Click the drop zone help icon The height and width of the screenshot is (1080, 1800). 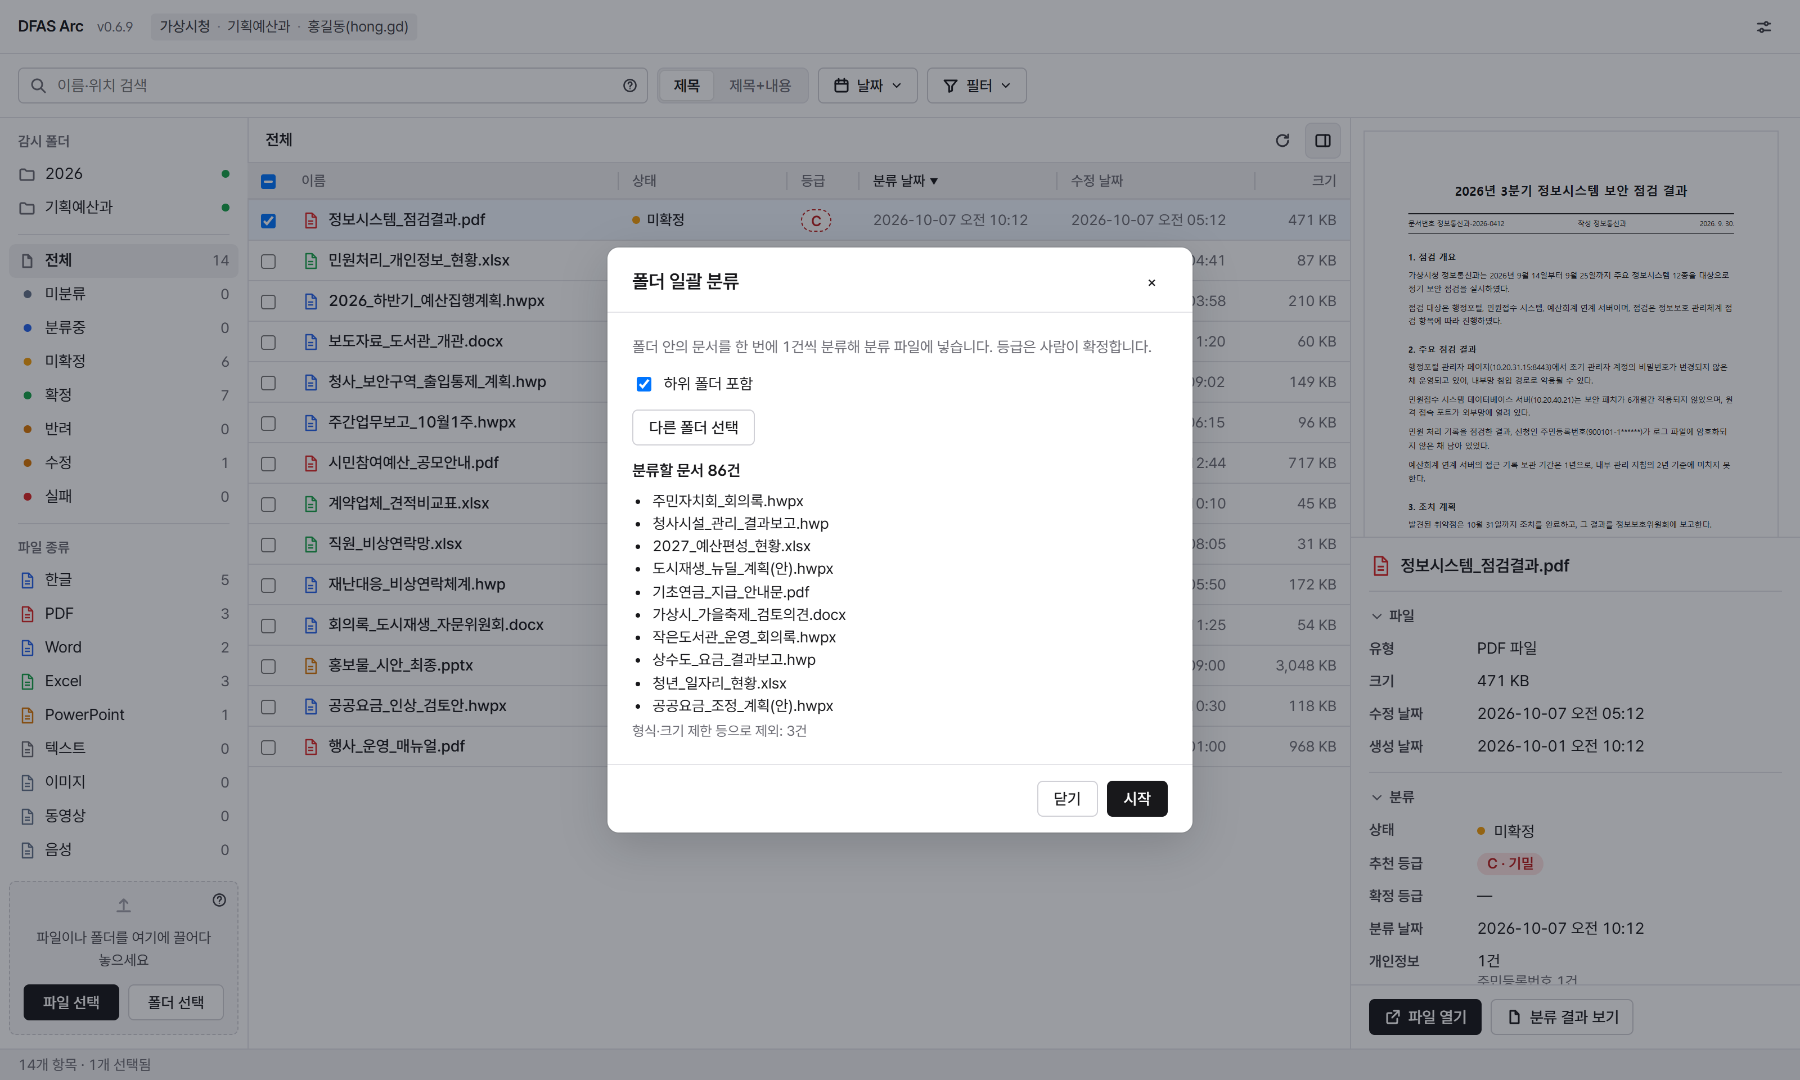click(x=219, y=900)
